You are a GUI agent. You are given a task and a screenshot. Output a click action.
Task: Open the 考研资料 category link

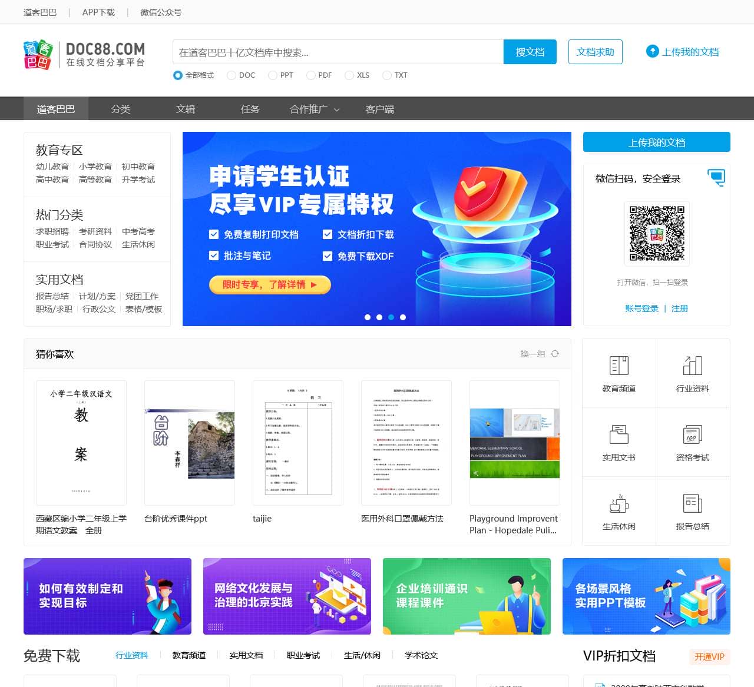point(95,231)
